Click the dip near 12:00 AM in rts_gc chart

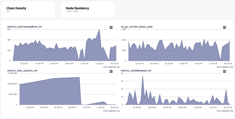coord(221,60)
